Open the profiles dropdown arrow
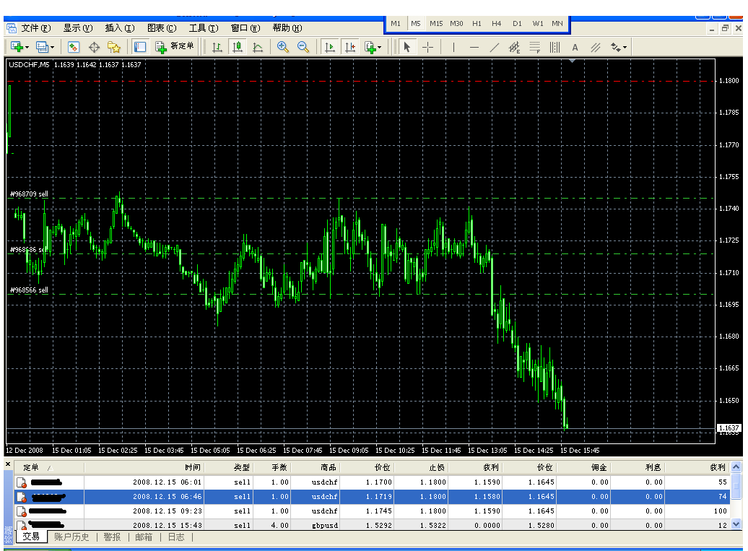Screen dimensions: 748x551 [53, 47]
